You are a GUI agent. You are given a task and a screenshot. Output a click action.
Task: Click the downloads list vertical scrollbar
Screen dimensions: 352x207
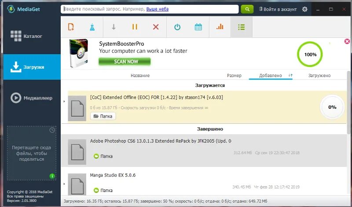click(x=348, y=103)
